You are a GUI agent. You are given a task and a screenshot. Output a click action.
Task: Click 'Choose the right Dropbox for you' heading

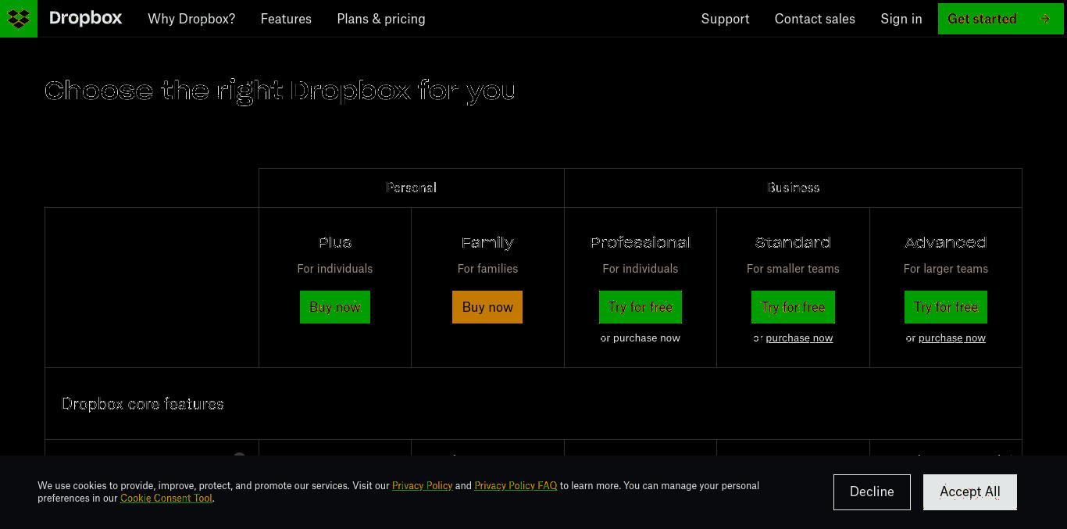280,91
